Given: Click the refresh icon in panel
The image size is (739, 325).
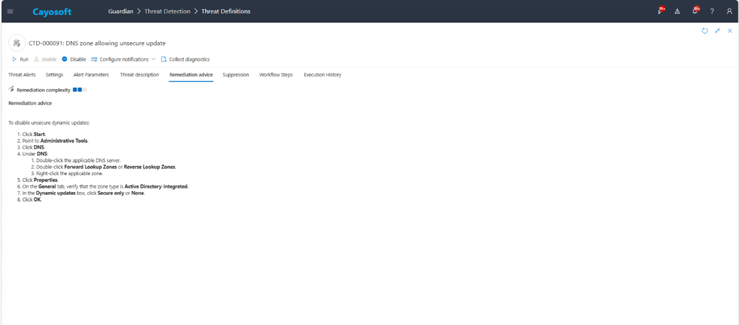Looking at the screenshot, I should coord(705,31).
